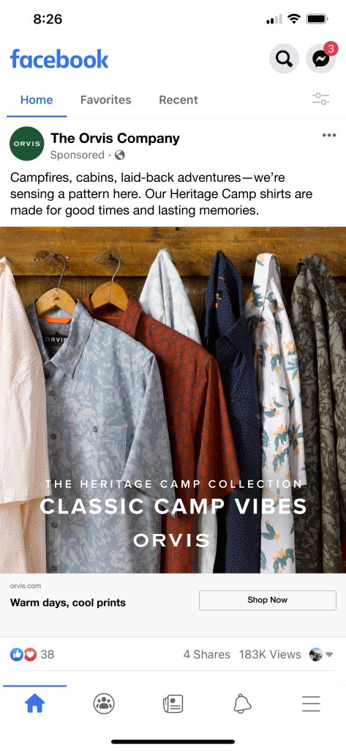Switch to the Favorites tab
This screenshot has width=346, height=751.
[105, 100]
